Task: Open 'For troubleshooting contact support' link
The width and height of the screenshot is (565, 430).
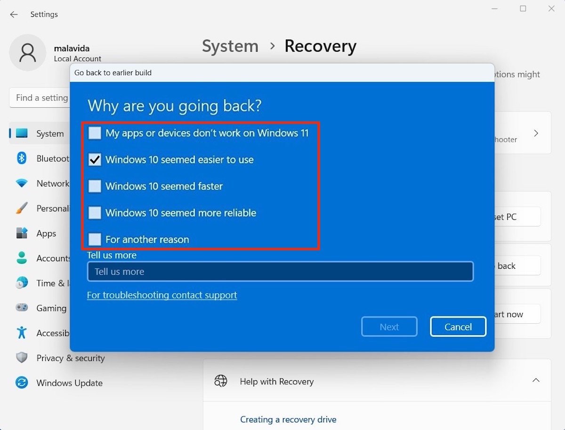Action: [162, 295]
